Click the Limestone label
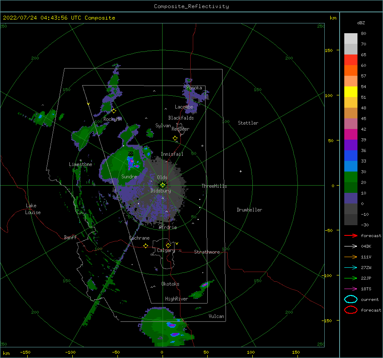Image resolution: width=383 pixels, height=358 pixels. click(80, 164)
